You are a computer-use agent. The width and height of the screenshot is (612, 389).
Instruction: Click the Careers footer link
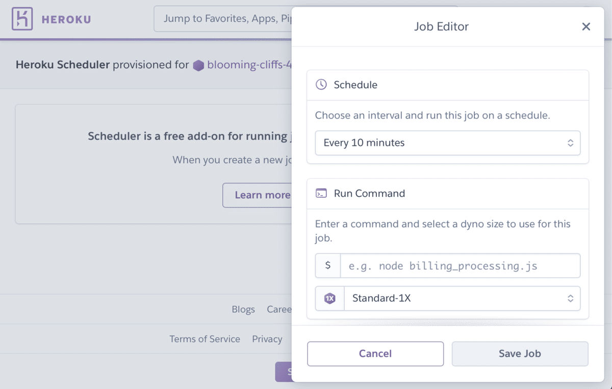point(279,309)
